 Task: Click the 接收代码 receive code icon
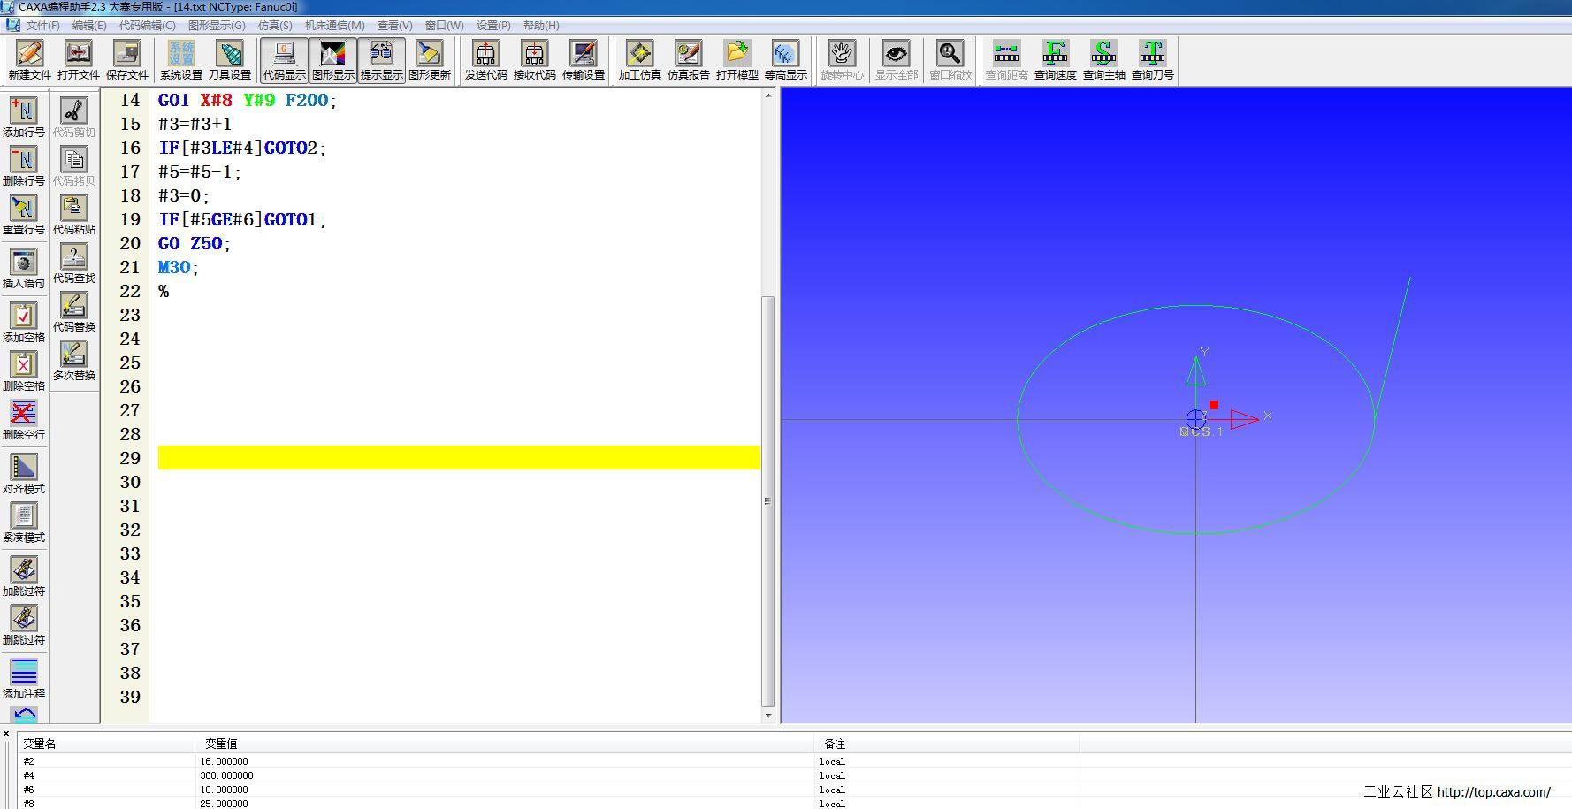[x=534, y=60]
